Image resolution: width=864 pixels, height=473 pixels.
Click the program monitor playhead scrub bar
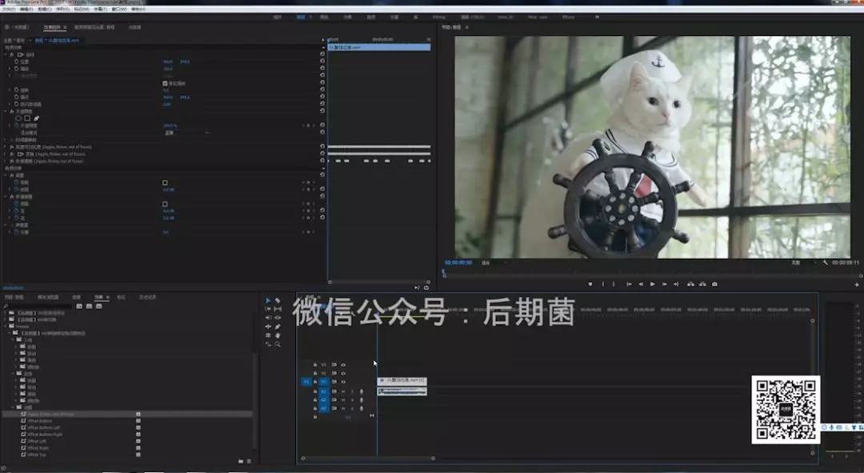[x=640, y=272]
